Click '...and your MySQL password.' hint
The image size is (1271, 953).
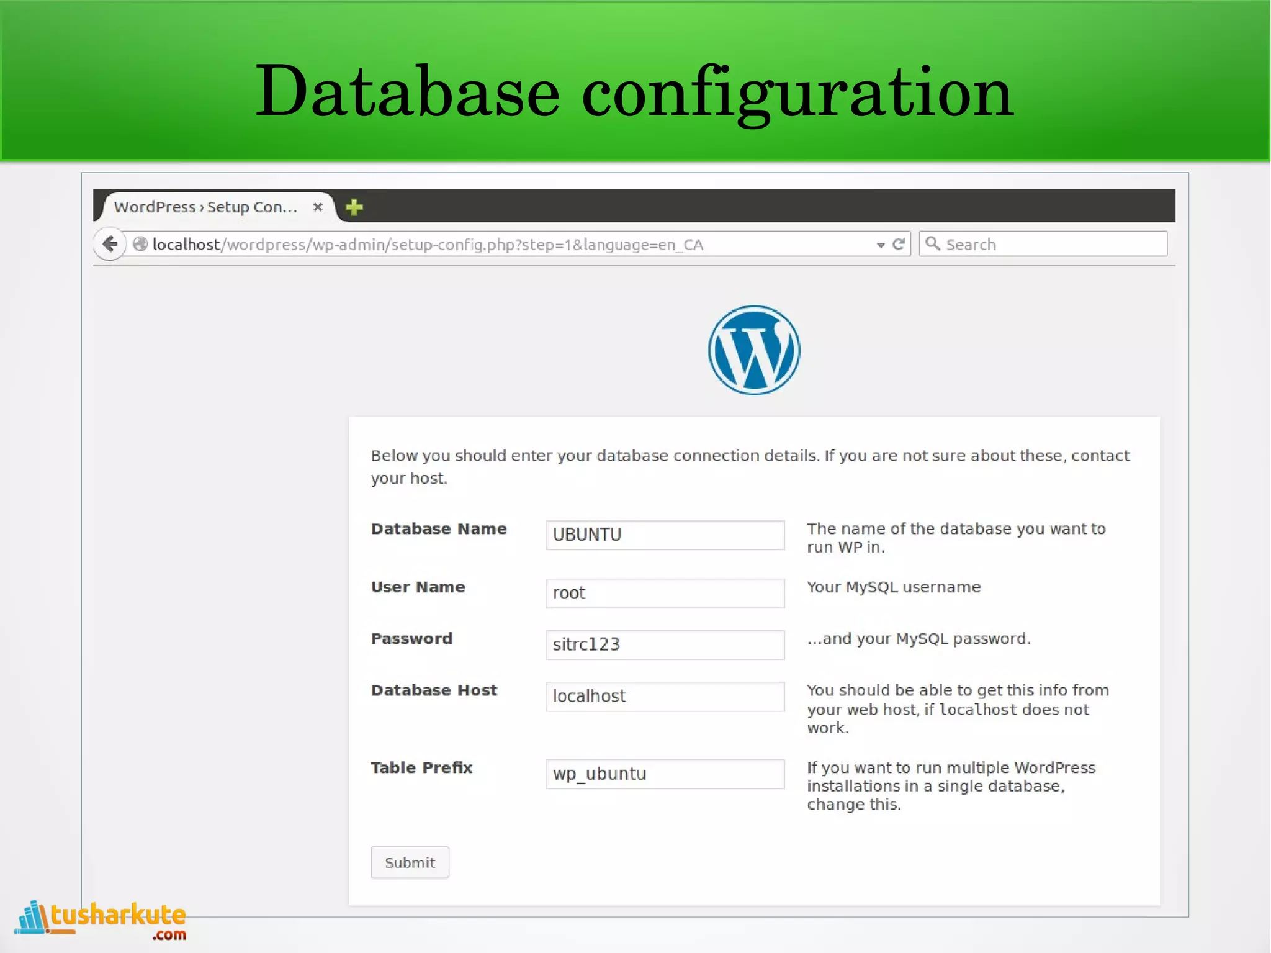click(918, 639)
